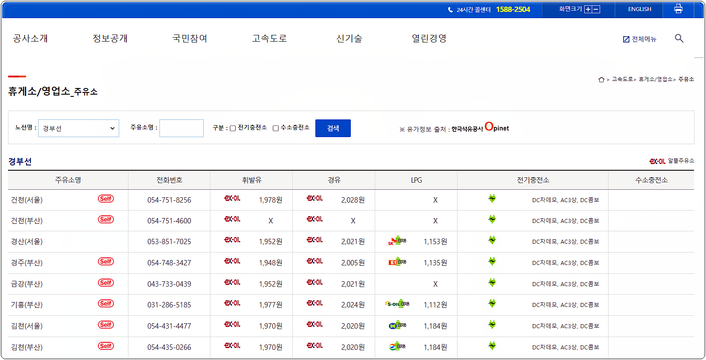
Task: Click 경부선 section heading
Action: point(20,161)
